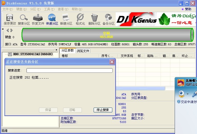197x134 pixels.
Task: Go to next disk arrow
Action: (x=12, y=30)
